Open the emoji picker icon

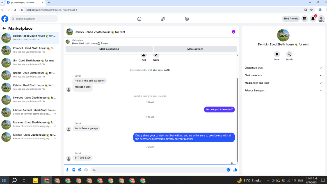(228, 170)
